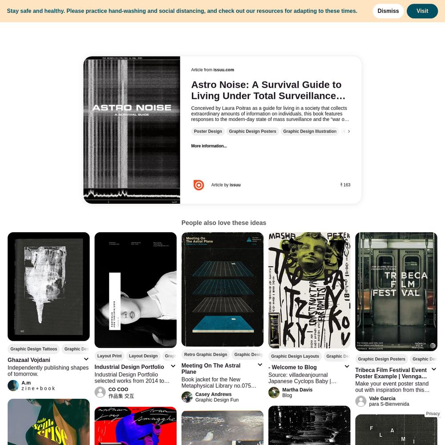Expand options for Industrial Design Portfolio pin
Viewport: 445px width, 445px height.
coord(173,366)
